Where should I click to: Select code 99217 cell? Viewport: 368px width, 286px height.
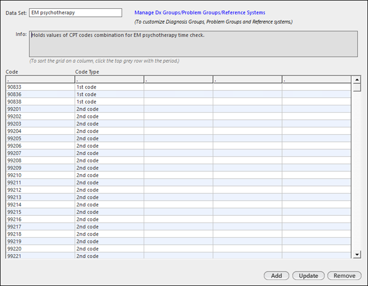click(40, 227)
